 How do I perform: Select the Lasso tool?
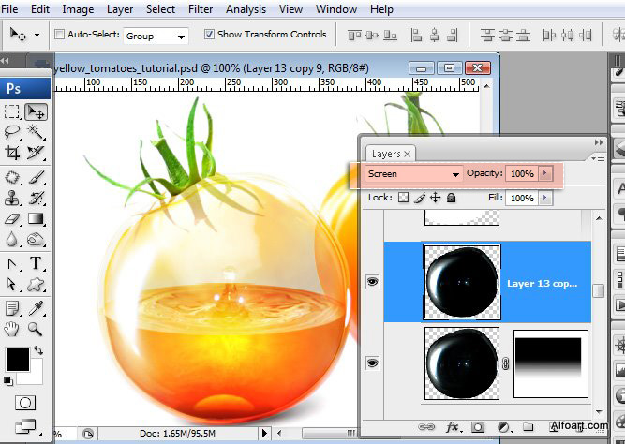[x=12, y=131]
